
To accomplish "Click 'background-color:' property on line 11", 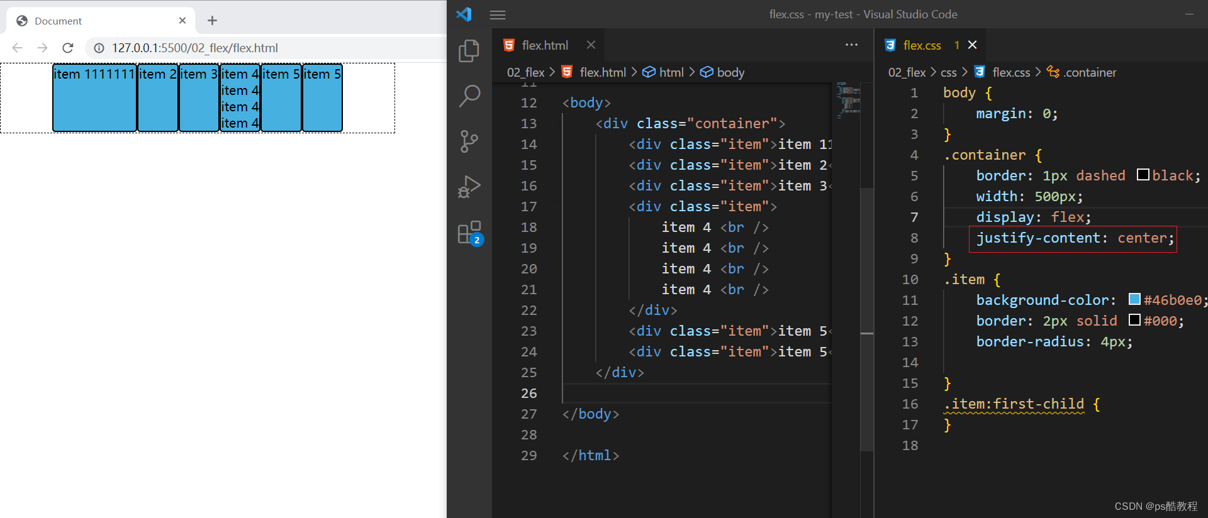I will click(x=1046, y=300).
